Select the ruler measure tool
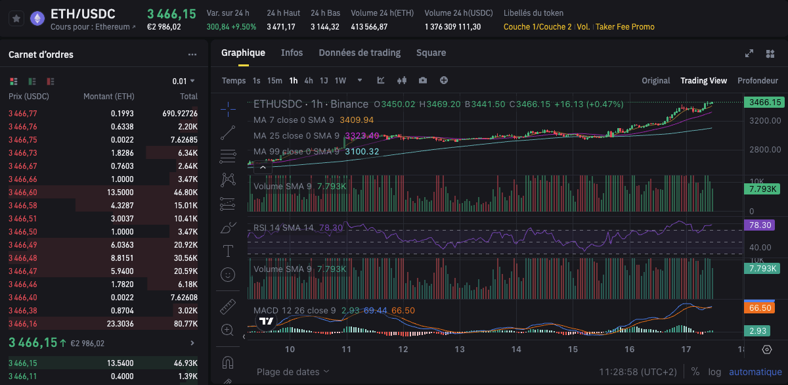 coord(228,306)
